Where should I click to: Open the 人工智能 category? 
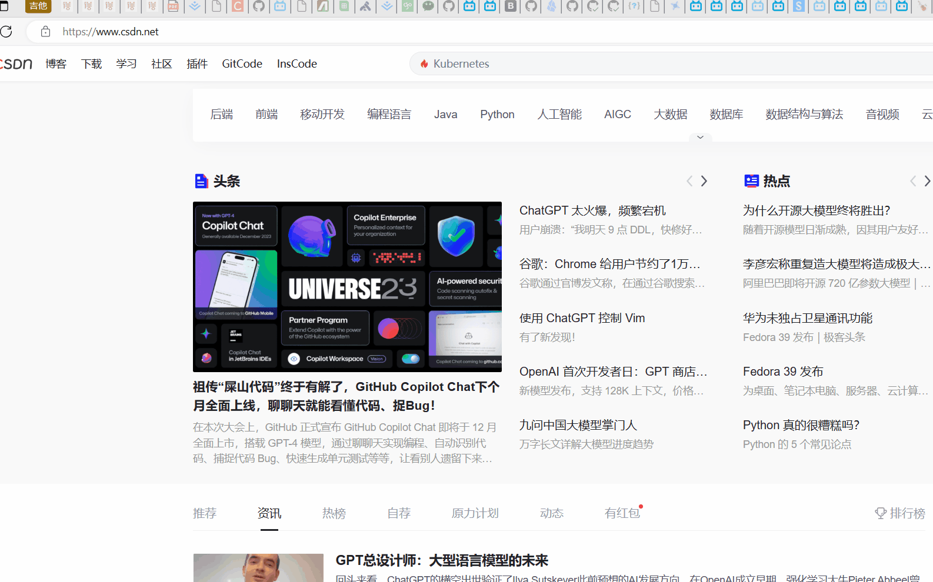tap(559, 114)
